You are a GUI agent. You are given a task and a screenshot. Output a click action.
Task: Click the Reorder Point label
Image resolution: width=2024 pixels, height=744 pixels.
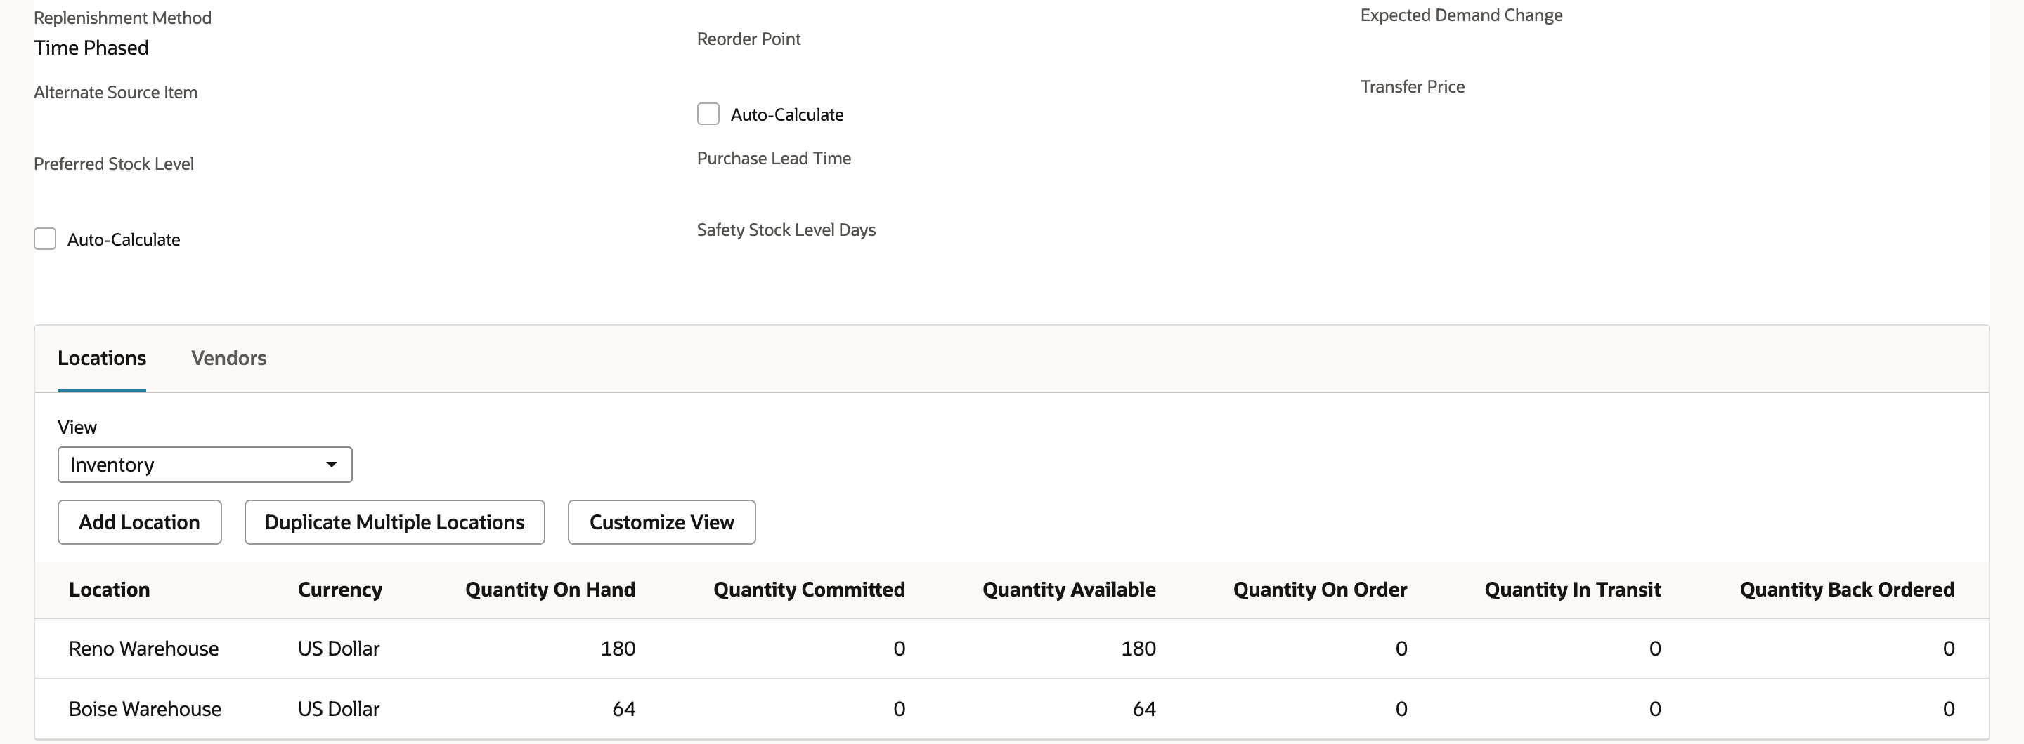[x=748, y=39]
